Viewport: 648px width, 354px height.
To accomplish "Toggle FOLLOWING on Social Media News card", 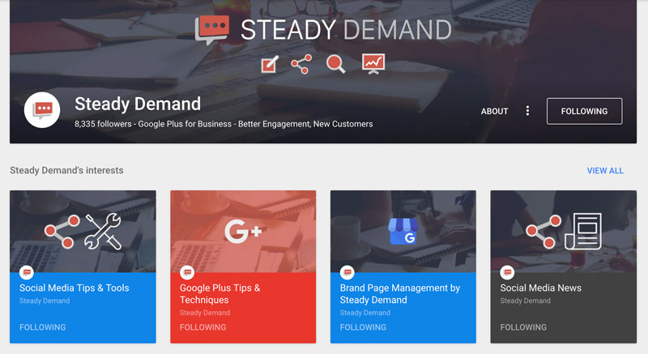I will (523, 327).
